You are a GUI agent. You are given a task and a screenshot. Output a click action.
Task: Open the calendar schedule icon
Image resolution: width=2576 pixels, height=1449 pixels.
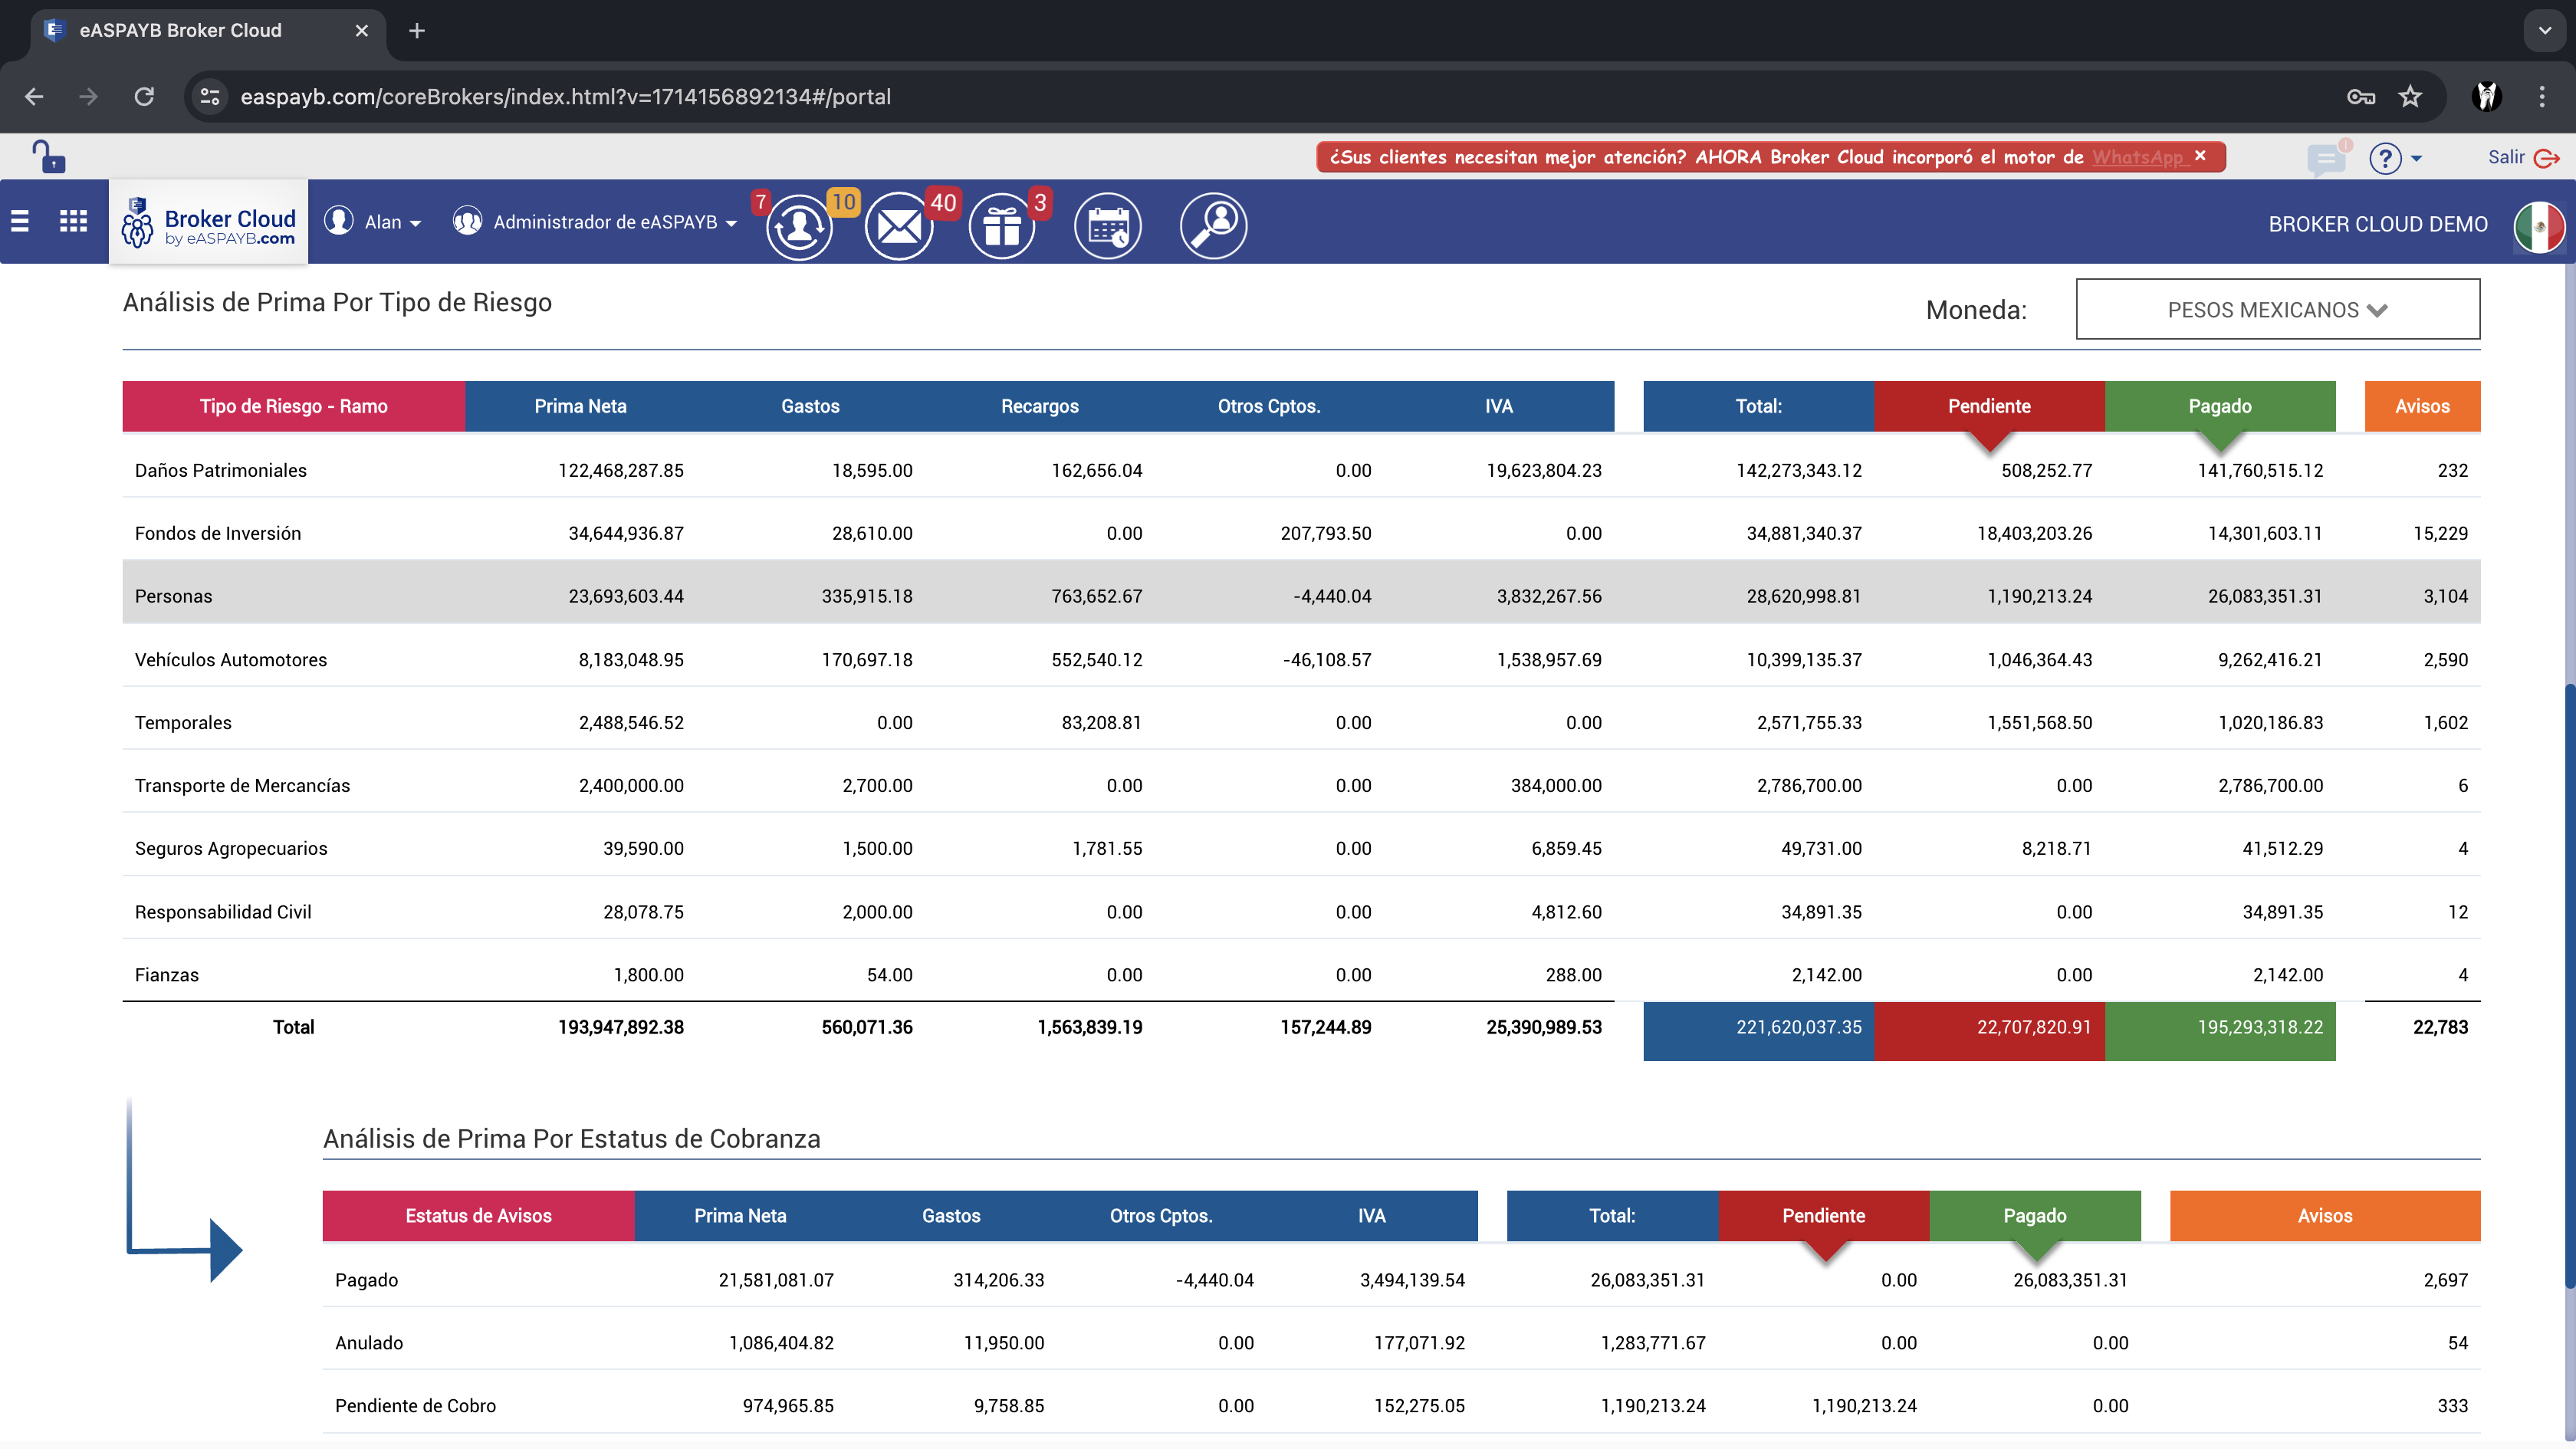[1107, 226]
